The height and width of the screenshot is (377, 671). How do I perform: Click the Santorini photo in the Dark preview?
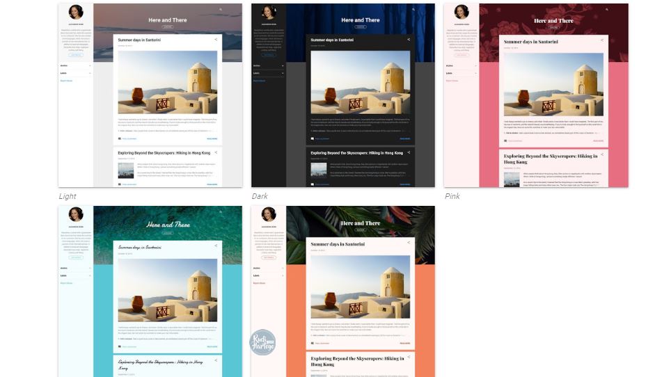(361, 82)
